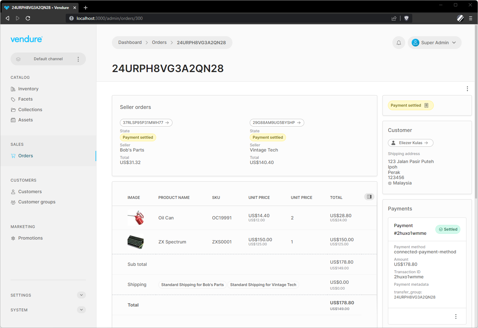The width and height of the screenshot is (478, 328).
Task: Click the Promotions icon under Marketing
Action: pos(13,238)
